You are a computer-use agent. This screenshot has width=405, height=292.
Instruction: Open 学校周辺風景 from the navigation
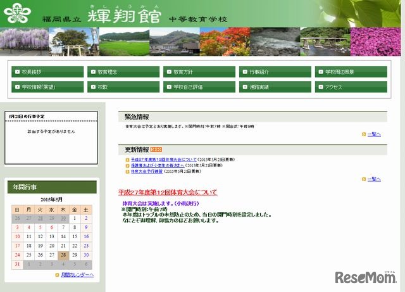[351, 72]
